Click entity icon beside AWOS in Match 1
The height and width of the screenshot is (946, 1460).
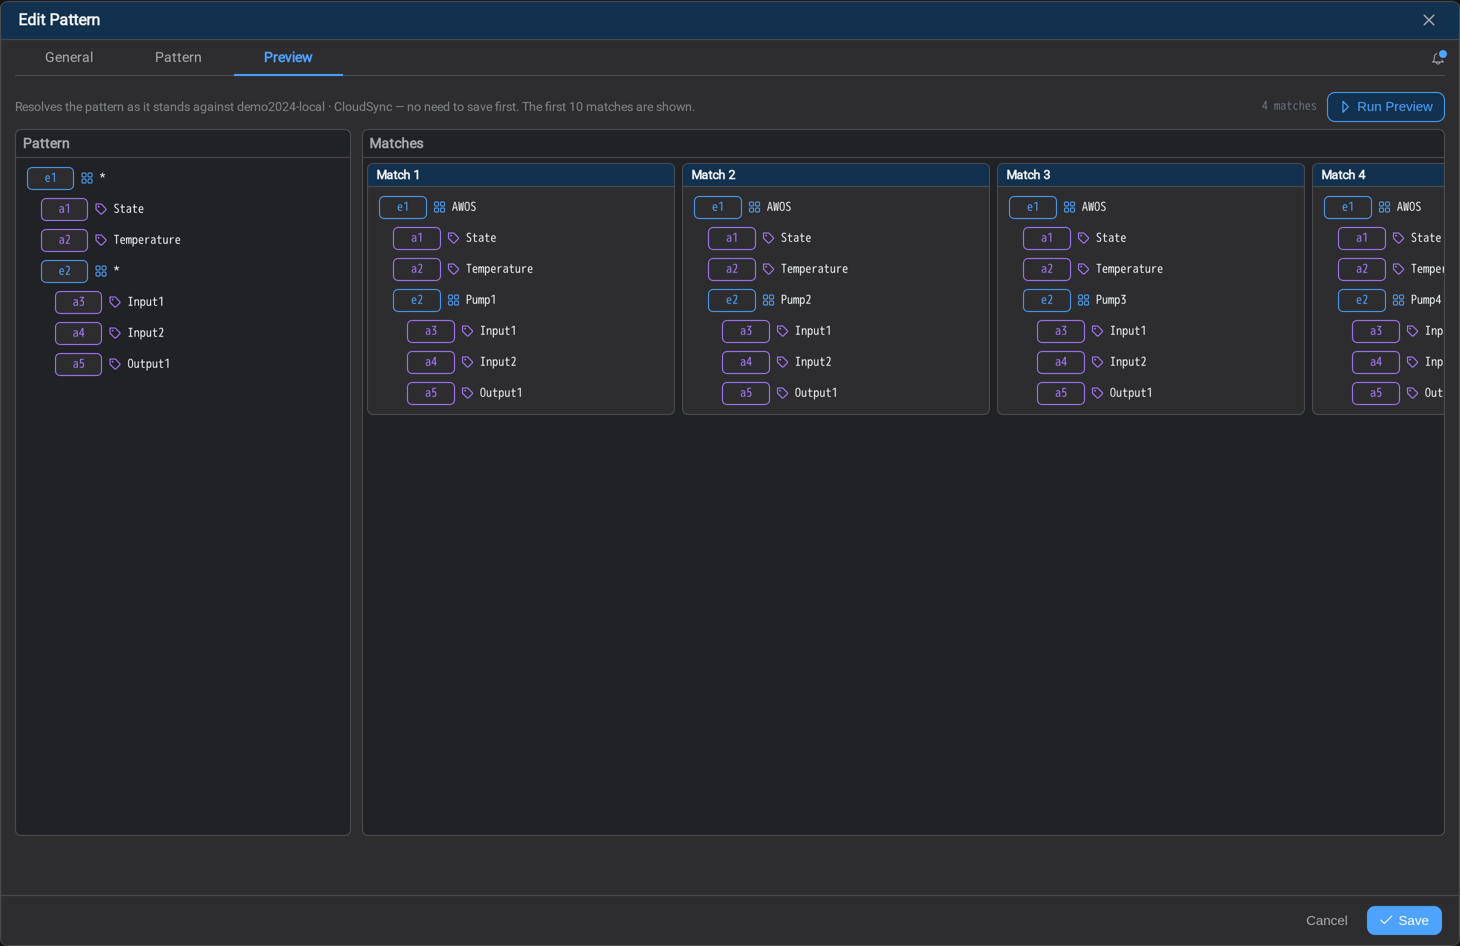pos(439,207)
